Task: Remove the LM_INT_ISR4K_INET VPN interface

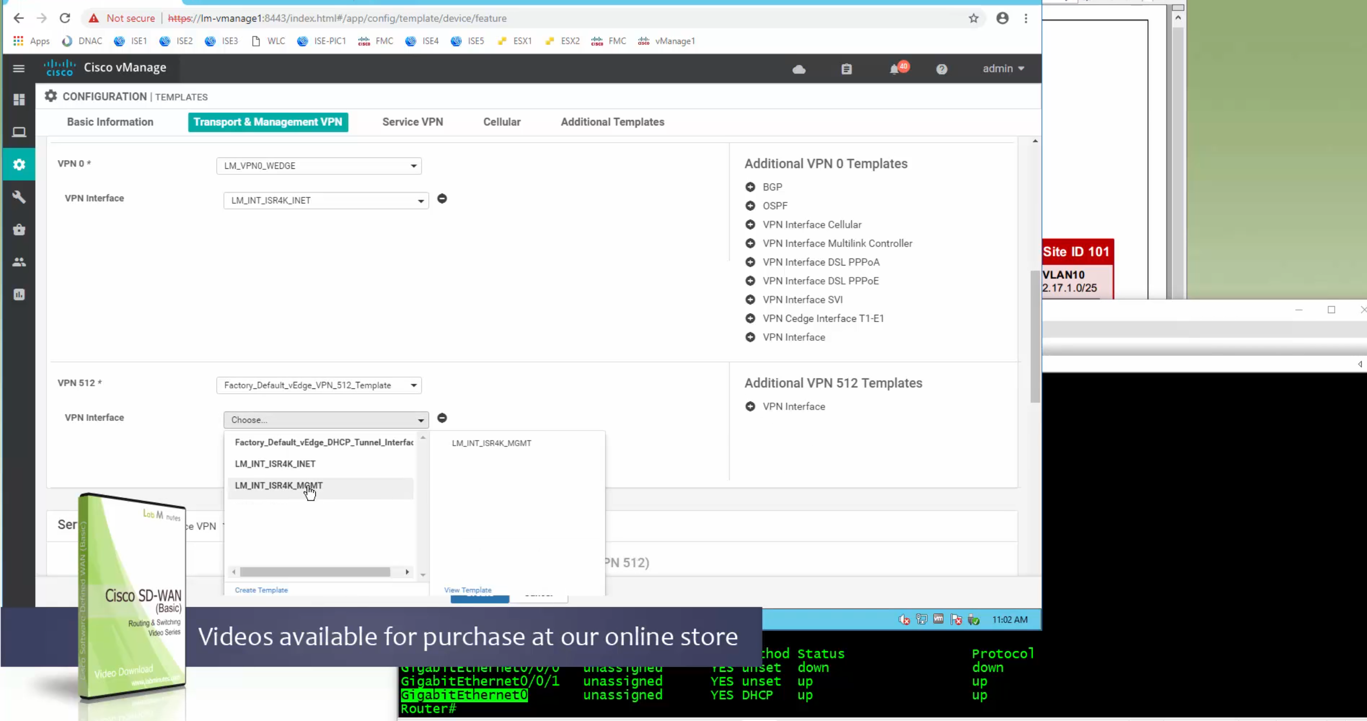Action: [x=442, y=199]
